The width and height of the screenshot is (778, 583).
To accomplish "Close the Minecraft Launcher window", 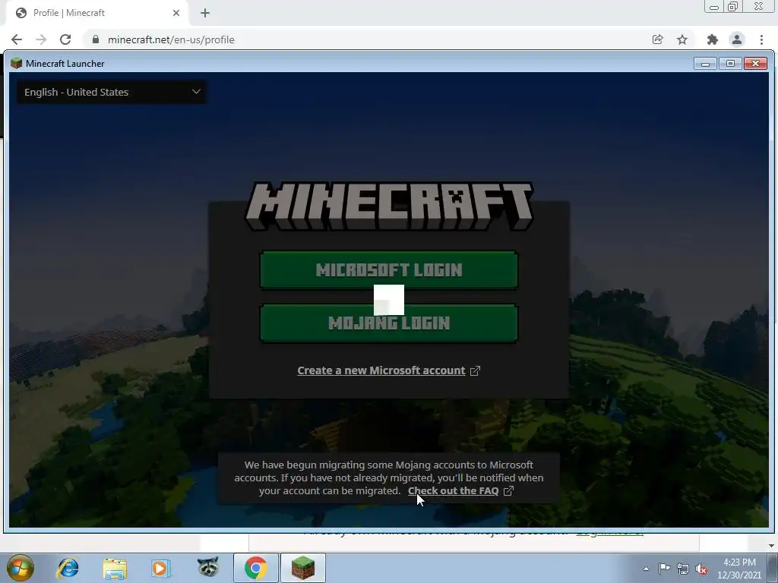I will pyautogui.click(x=756, y=64).
